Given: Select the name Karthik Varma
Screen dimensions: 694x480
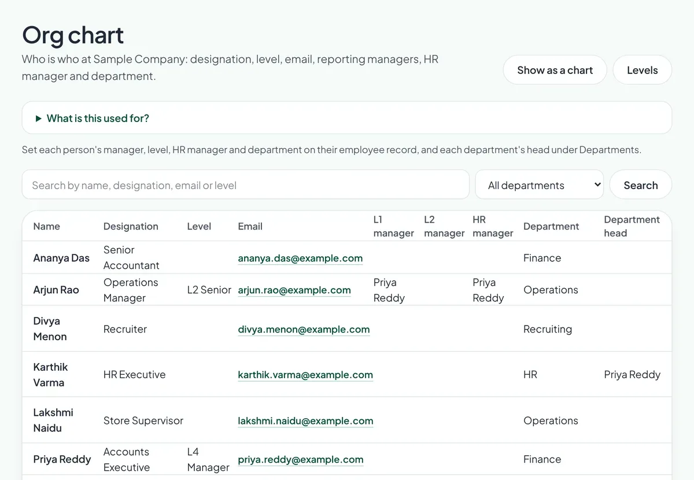Looking at the screenshot, I should (x=50, y=375).
